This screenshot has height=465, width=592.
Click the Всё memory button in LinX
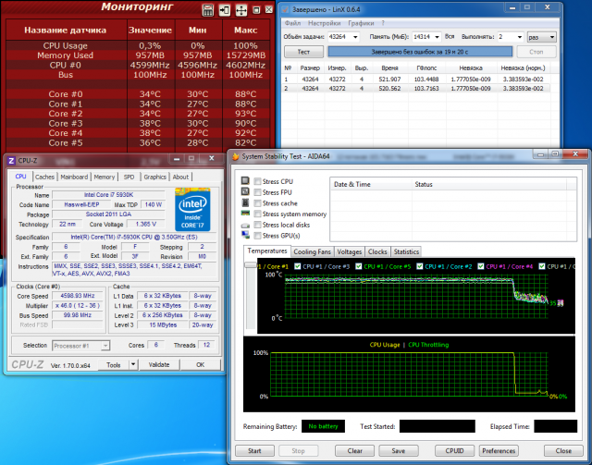point(450,37)
